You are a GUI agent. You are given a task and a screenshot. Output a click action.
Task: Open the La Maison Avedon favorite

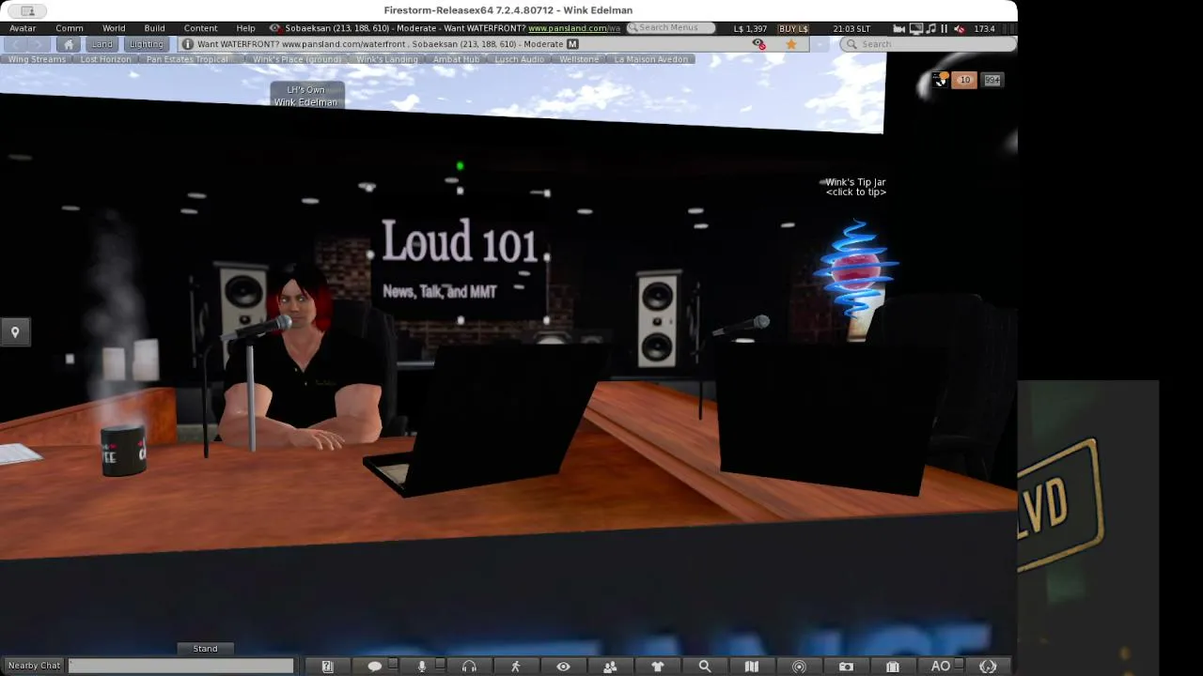651,59
